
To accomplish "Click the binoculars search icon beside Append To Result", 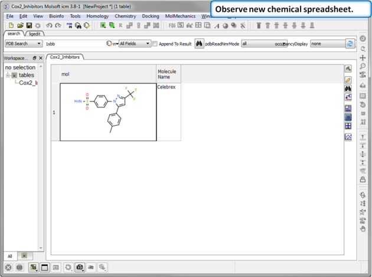I will 199,44.
